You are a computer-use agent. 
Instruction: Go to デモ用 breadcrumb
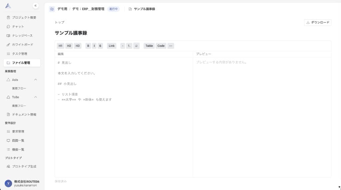tap(62, 9)
